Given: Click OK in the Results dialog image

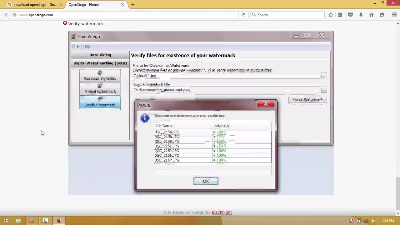Looking at the screenshot, I should pyautogui.click(x=206, y=181).
